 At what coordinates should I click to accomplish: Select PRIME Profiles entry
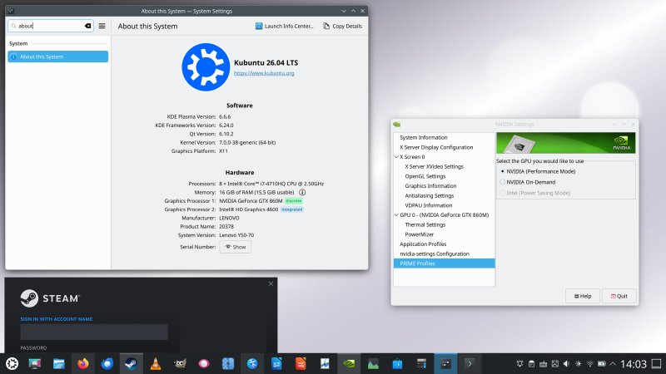(x=445, y=263)
